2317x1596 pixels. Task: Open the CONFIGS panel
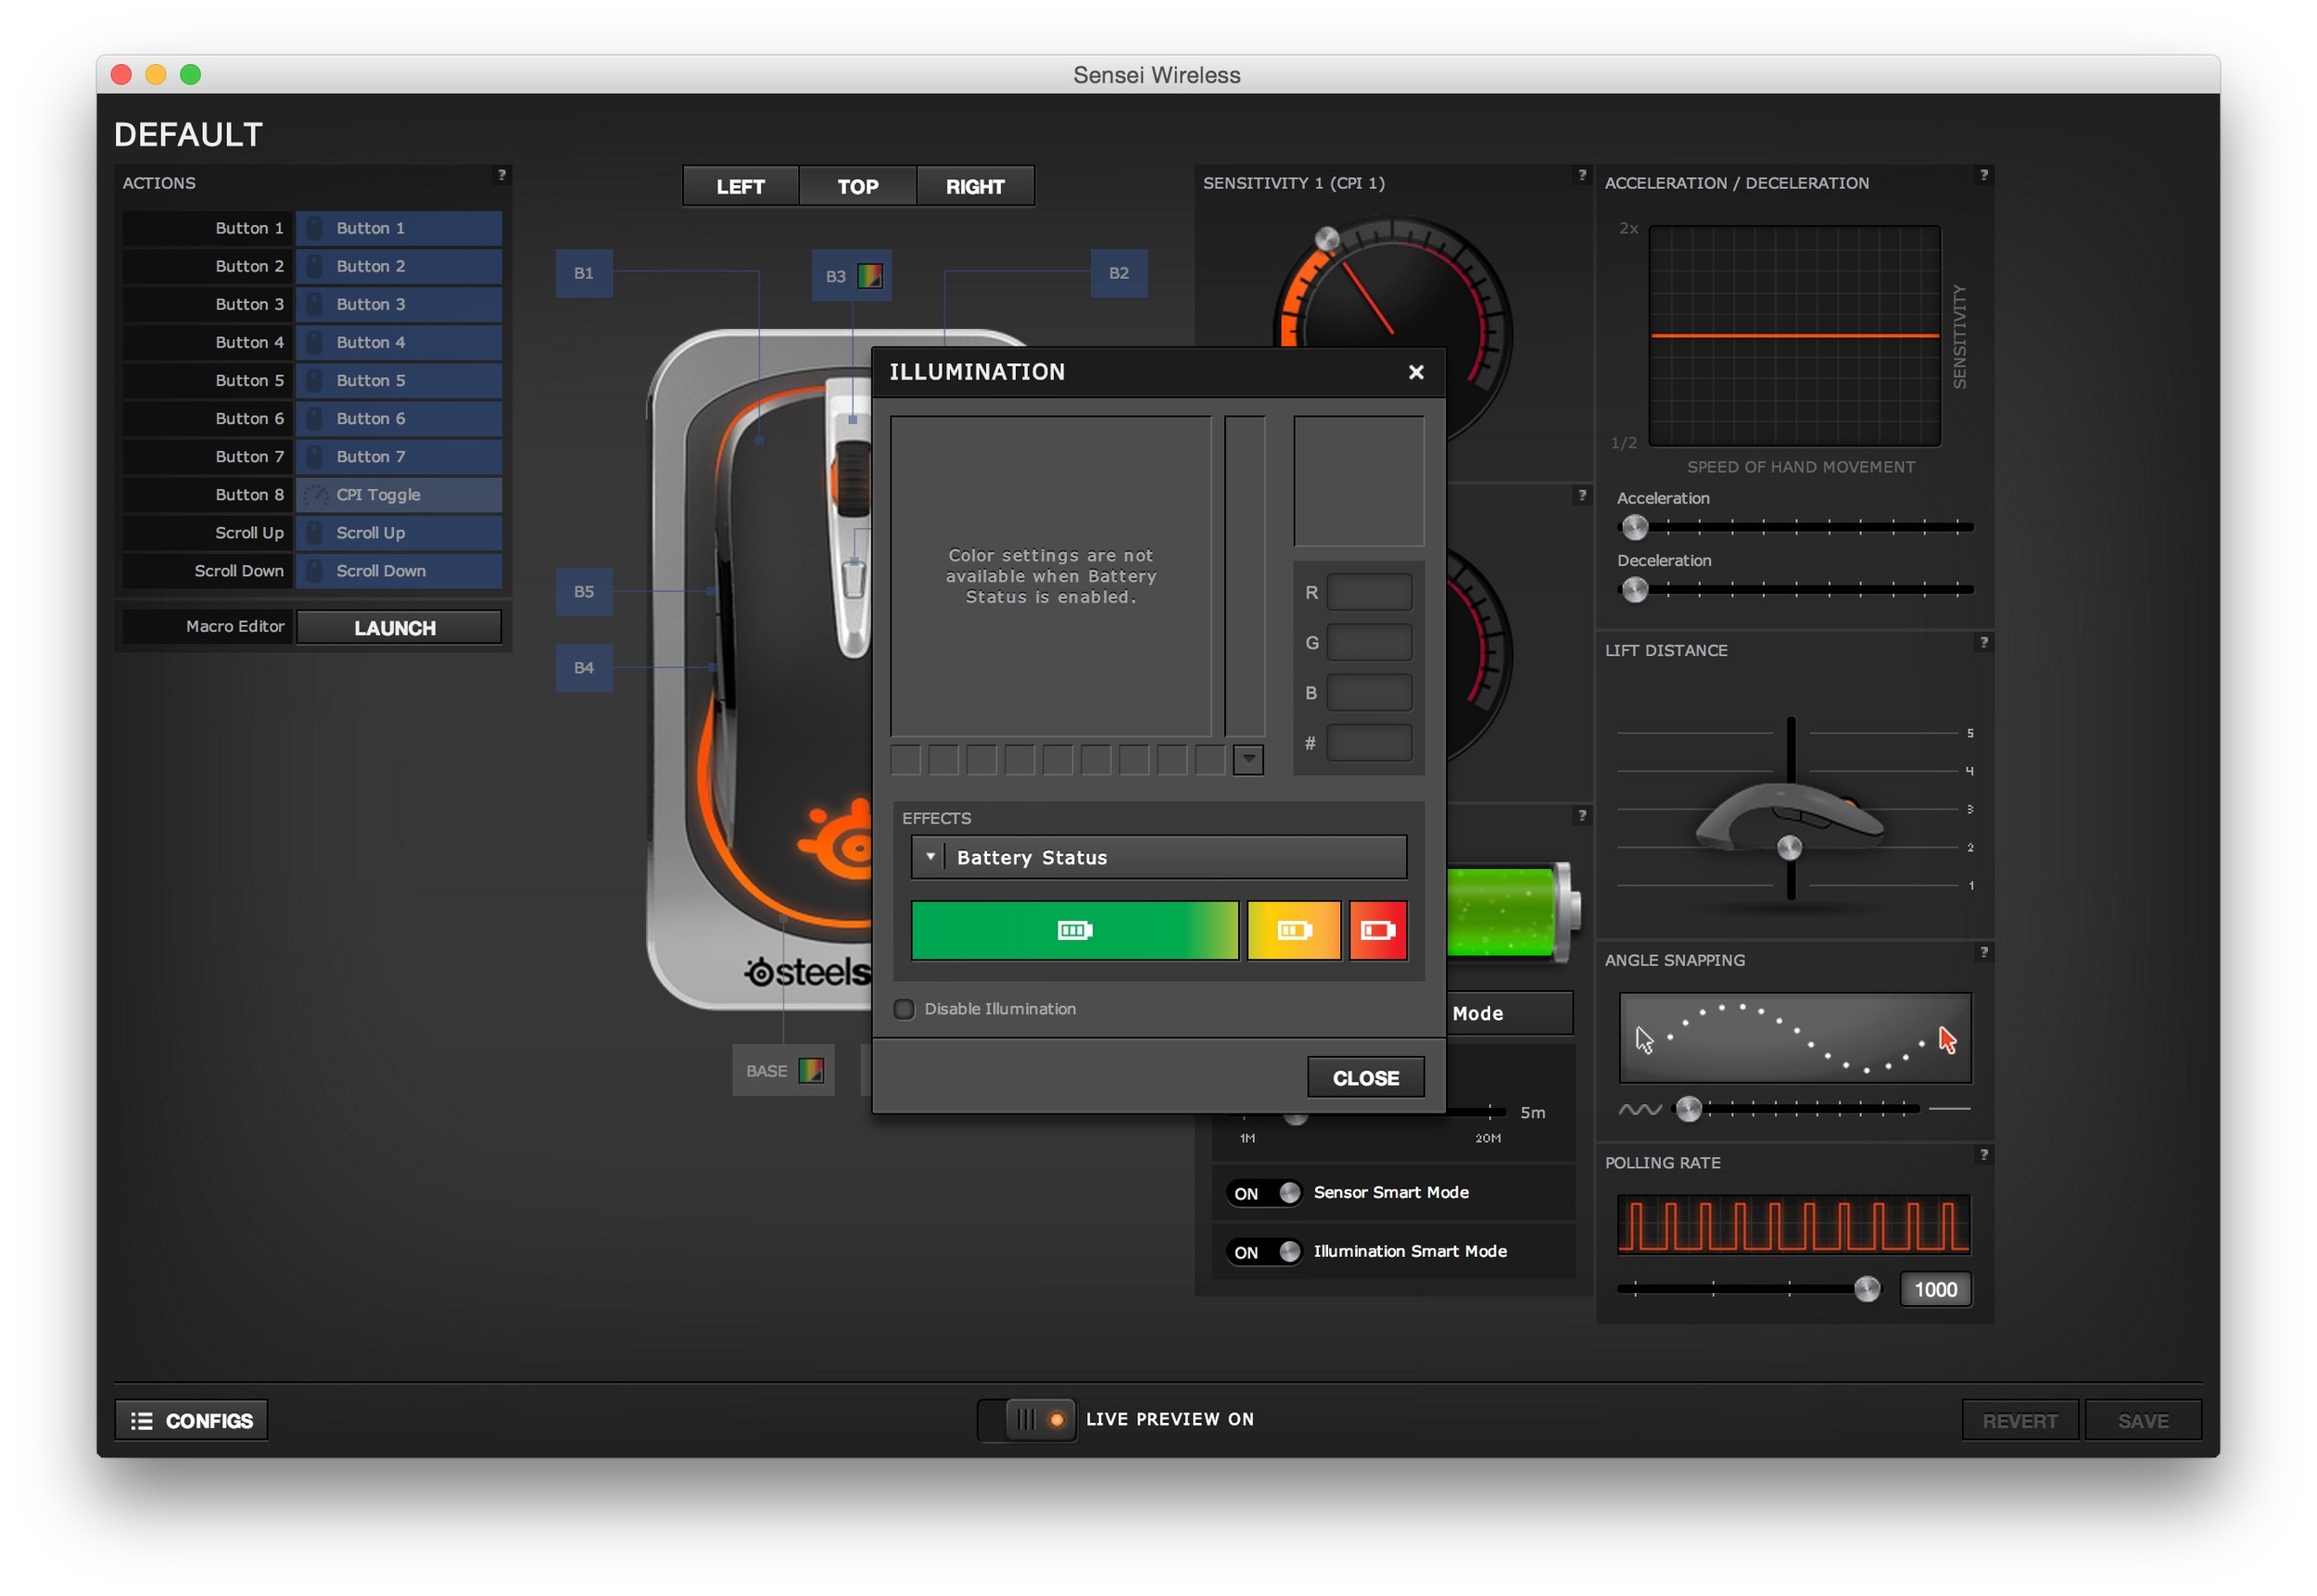point(191,1421)
